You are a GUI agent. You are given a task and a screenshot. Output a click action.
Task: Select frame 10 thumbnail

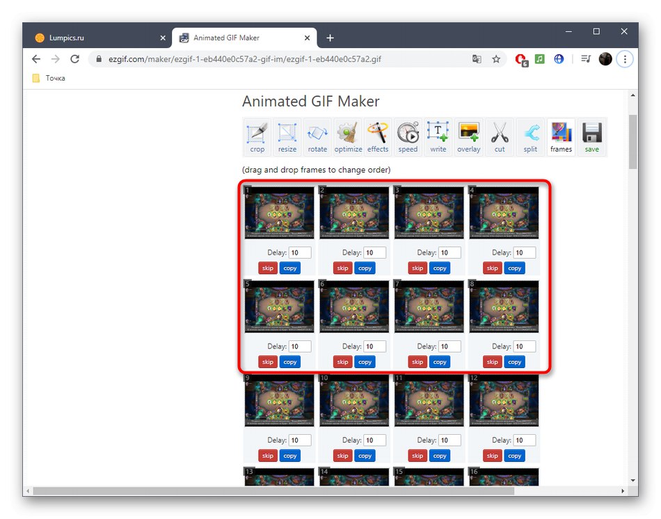(354, 401)
